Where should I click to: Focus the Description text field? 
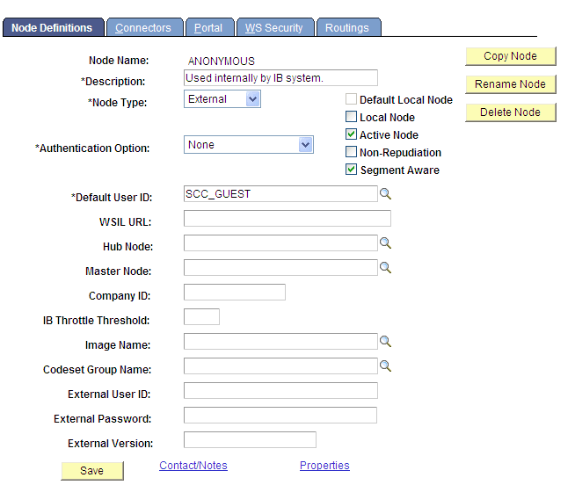[x=280, y=77]
